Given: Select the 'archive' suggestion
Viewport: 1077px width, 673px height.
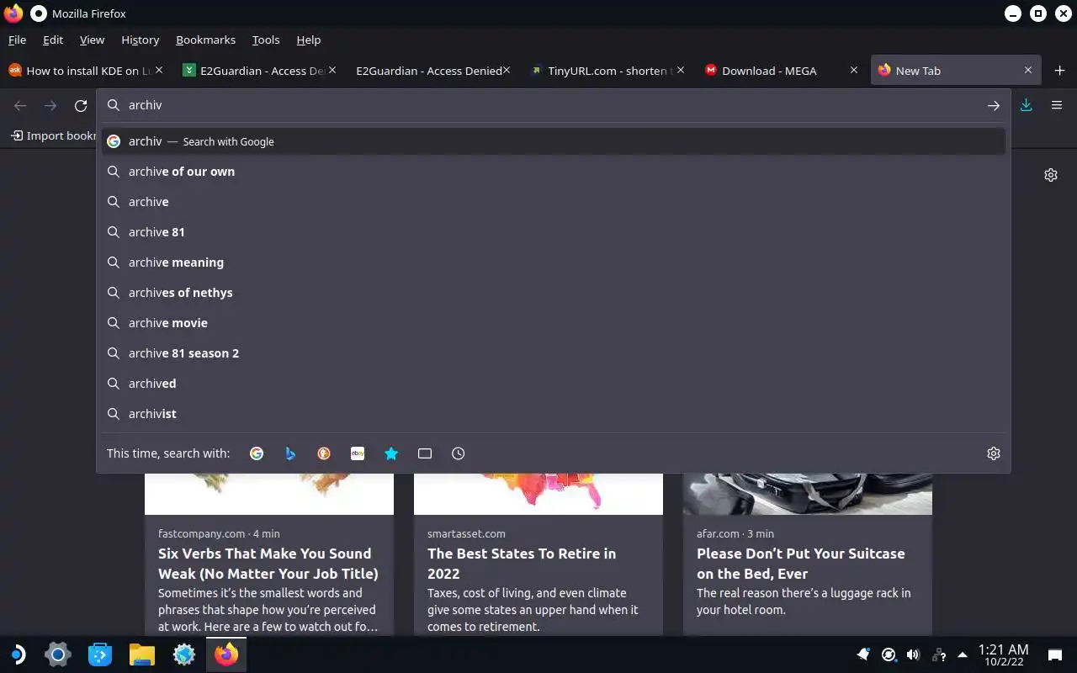Looking at the screenshot, I should (554, 202).
